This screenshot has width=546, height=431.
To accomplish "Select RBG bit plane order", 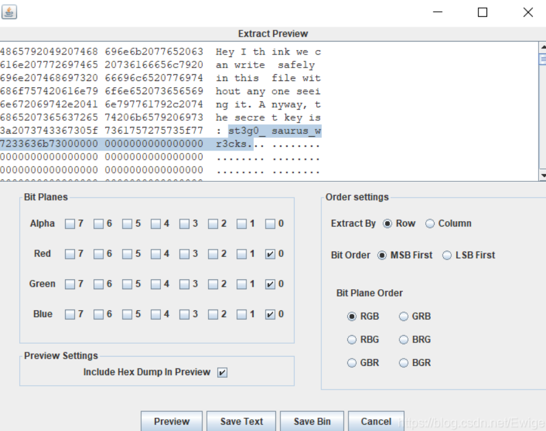I will 352,340.
